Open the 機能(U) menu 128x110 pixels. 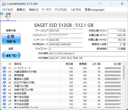point(34,10)
